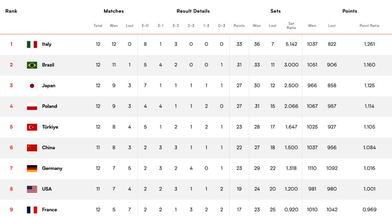
Task: Sort by the Rank column header
Action: [11, 11]
